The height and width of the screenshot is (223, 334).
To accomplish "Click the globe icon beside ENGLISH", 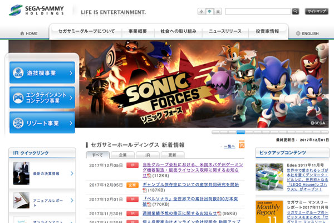I will click(x=298, y=33).
